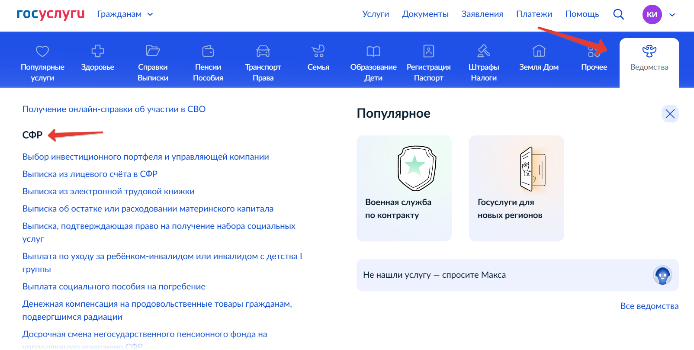The height and width of the screenshot is (350, 694).
Task: Select the Прочее category label
Action: point(594,67)
